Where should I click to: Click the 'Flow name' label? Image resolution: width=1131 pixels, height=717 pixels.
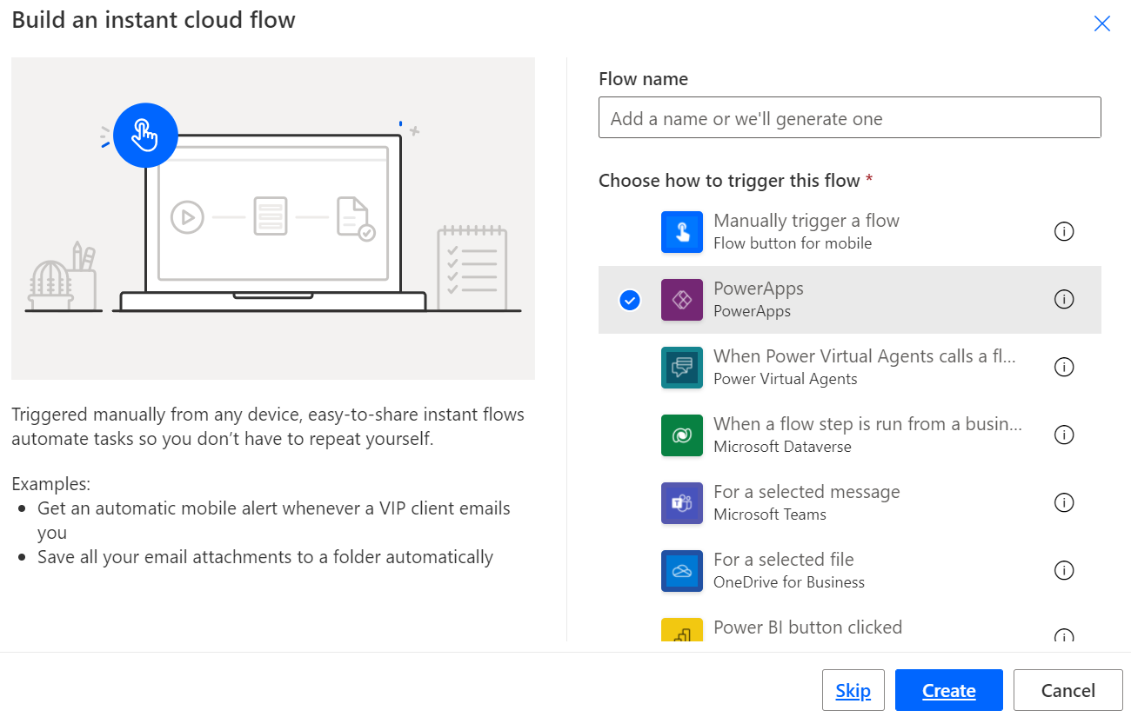tap(643, 79)
